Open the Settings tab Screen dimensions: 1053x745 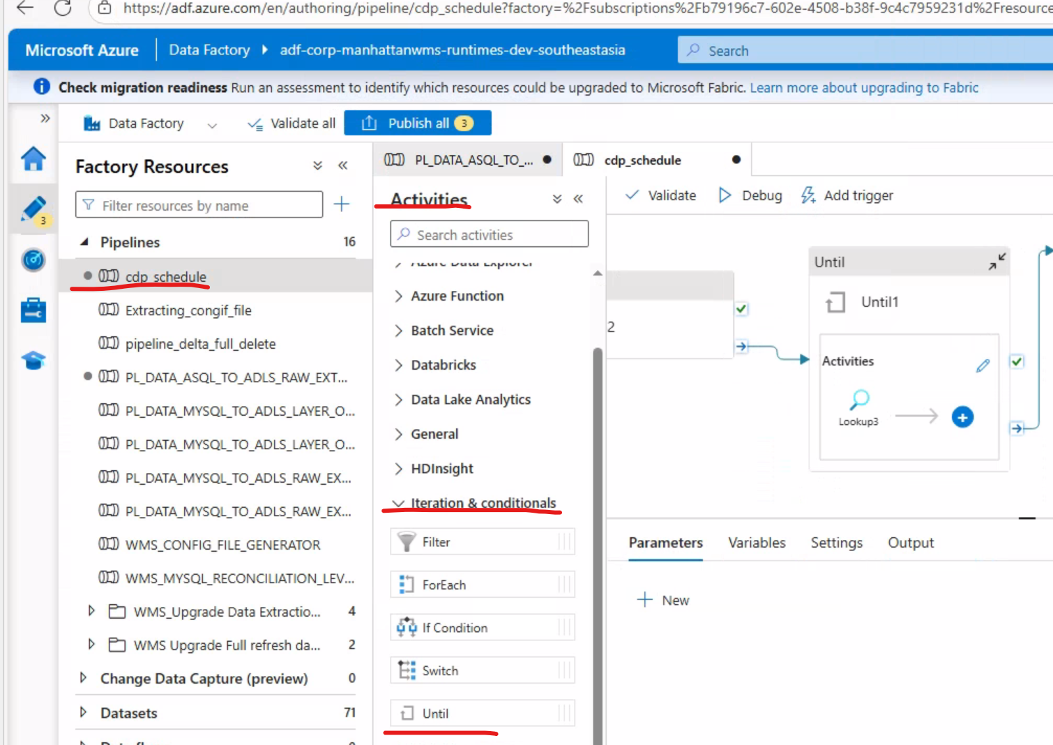point(836,543)
